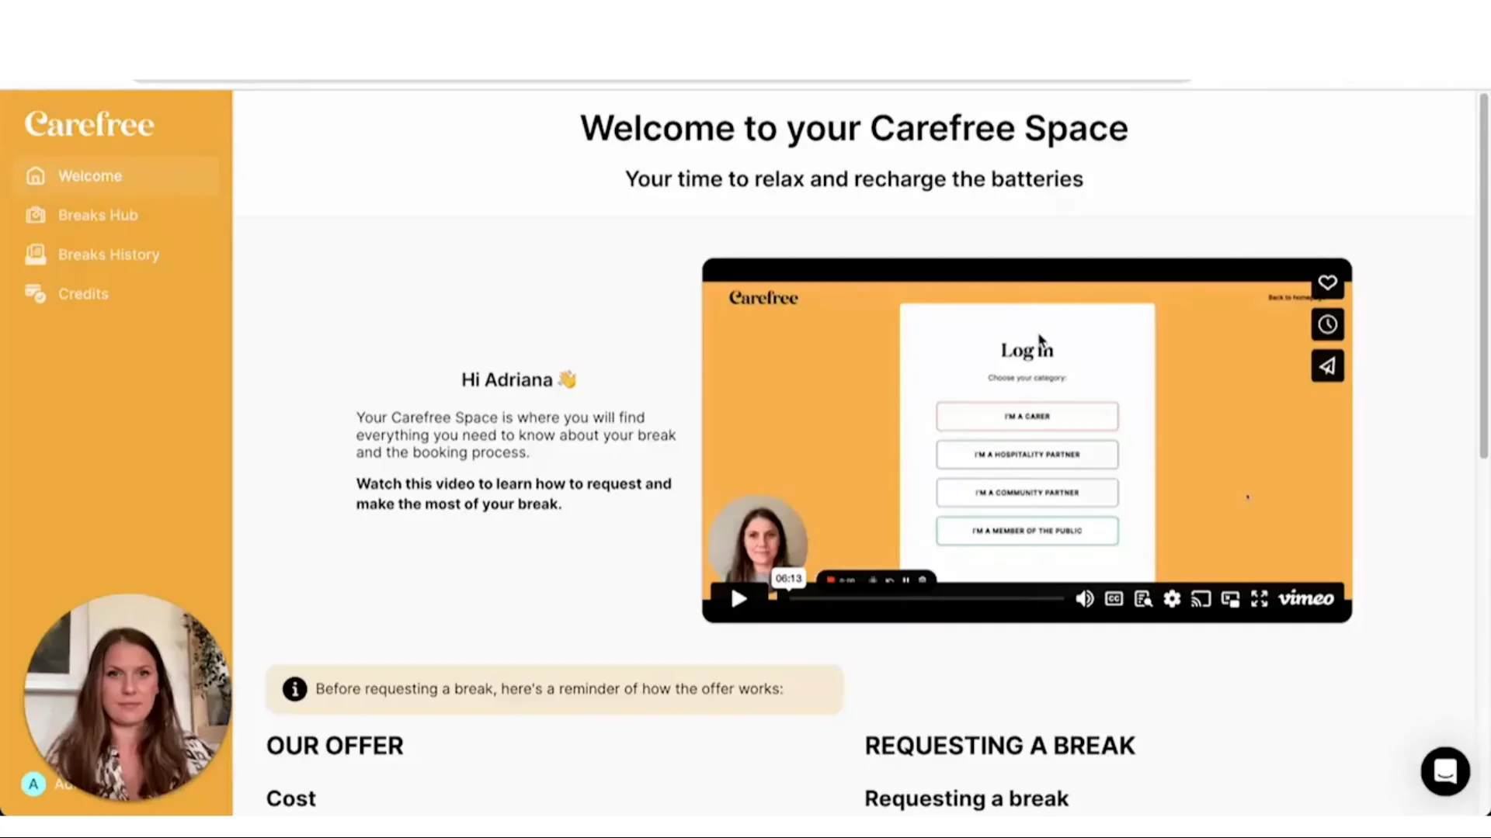
Task: Cast the video using the Chromecast icon
Action: pos(1201,598)
